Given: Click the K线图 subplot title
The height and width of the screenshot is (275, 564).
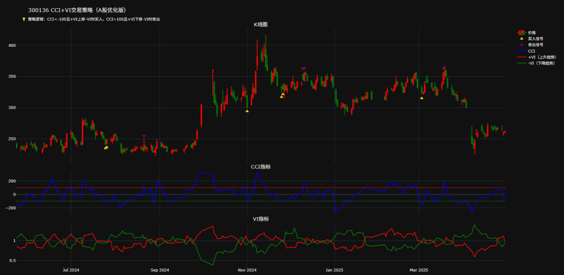Looking at the screenshot, I should (x=261, y=24).
